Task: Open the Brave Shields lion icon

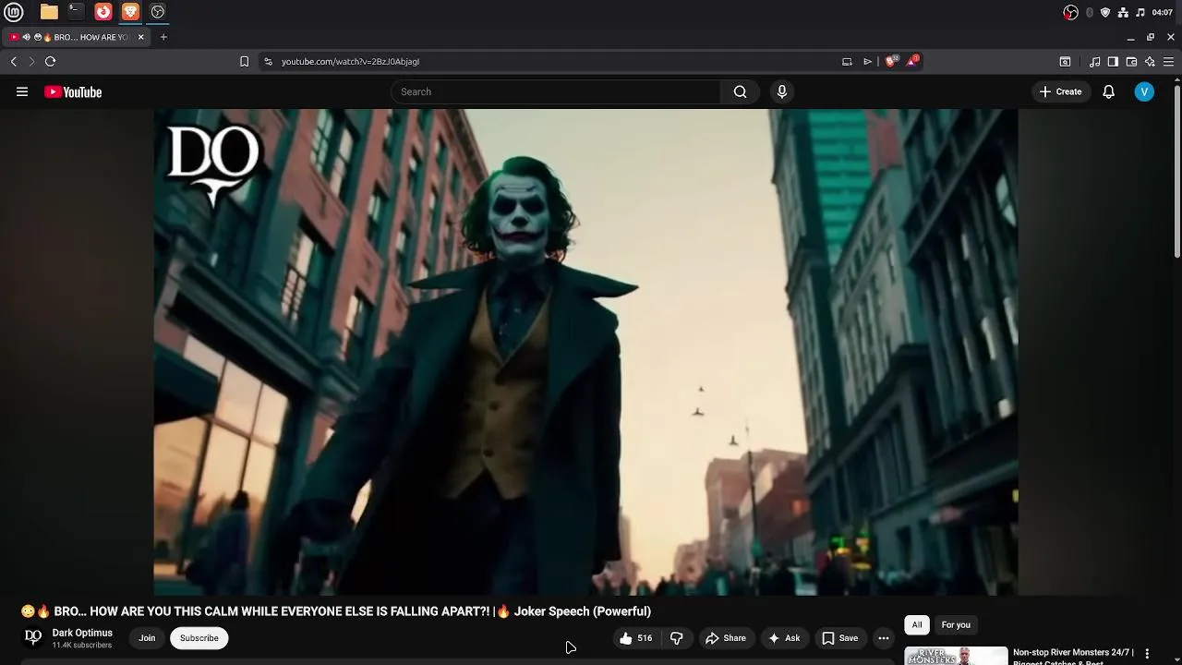Action: (x=891, y=61)
